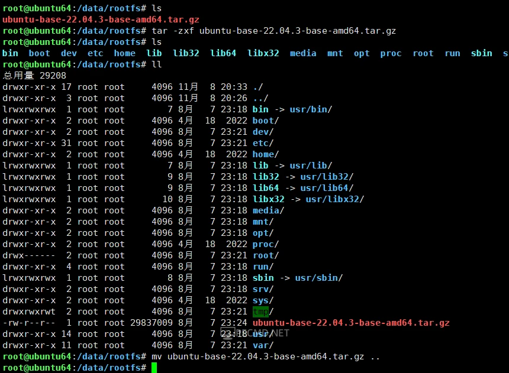This screenshot has width=509, height=373.
Task: Click 'media/' in the long listing
Action: [x=269, y=210]
